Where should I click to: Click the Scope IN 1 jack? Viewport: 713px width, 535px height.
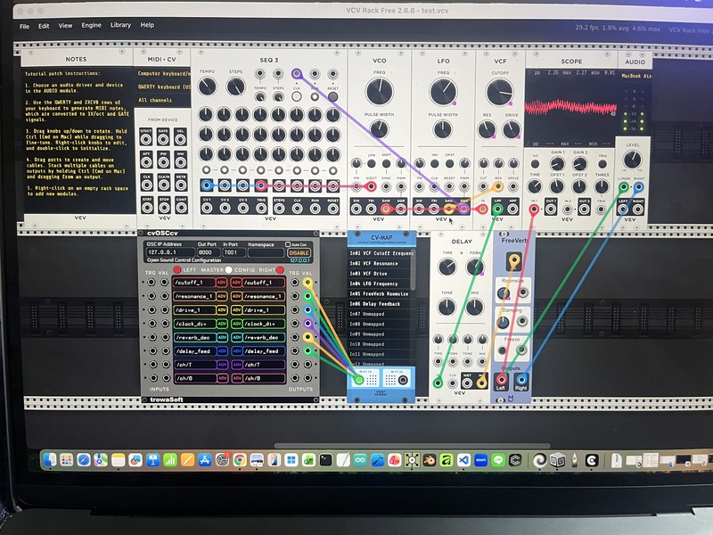534,210
